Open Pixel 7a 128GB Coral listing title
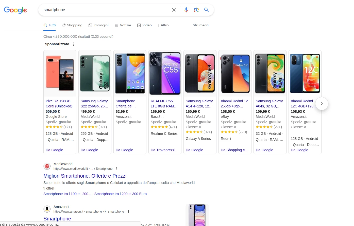 point(59,104)
